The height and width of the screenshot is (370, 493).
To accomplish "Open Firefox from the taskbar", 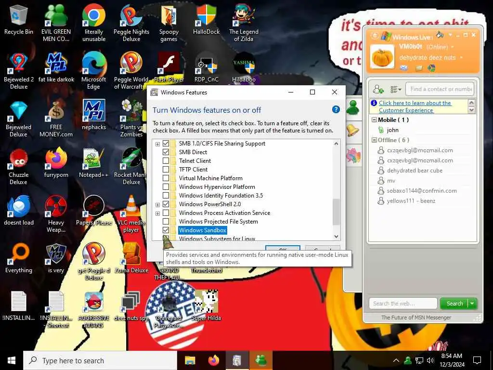I will pyautogui.click(x=213, y=360).
